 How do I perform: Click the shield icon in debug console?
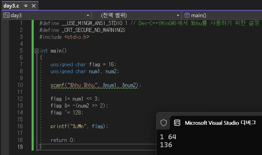(164, 123)
